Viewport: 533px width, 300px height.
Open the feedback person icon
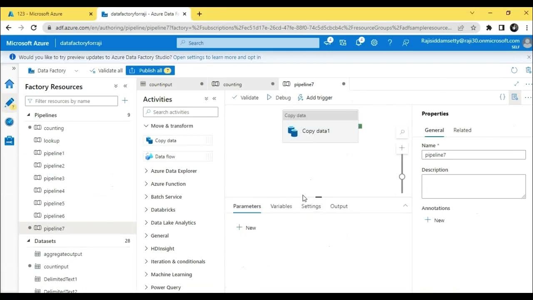(x=406, y=42)
